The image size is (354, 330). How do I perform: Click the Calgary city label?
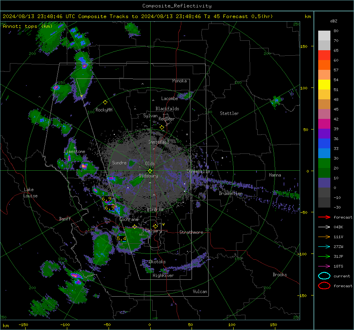[153, 231]
